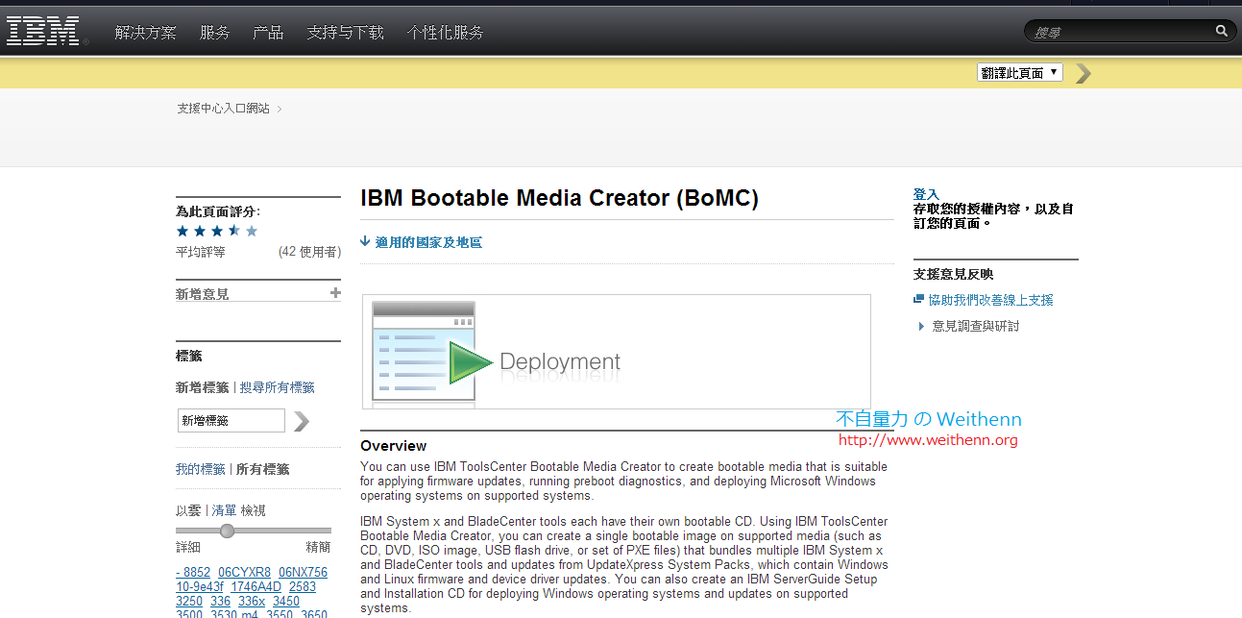Click the 新增標籤 input field
Viewport: 1242px width, 618px height.
point(231,421)
